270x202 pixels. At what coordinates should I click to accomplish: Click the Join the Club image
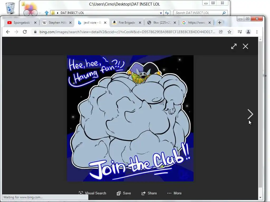click(x=130, y=118)
